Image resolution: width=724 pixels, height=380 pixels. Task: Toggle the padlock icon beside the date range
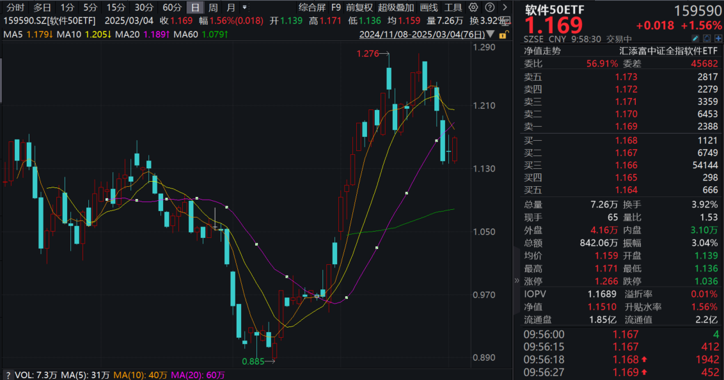503,35
